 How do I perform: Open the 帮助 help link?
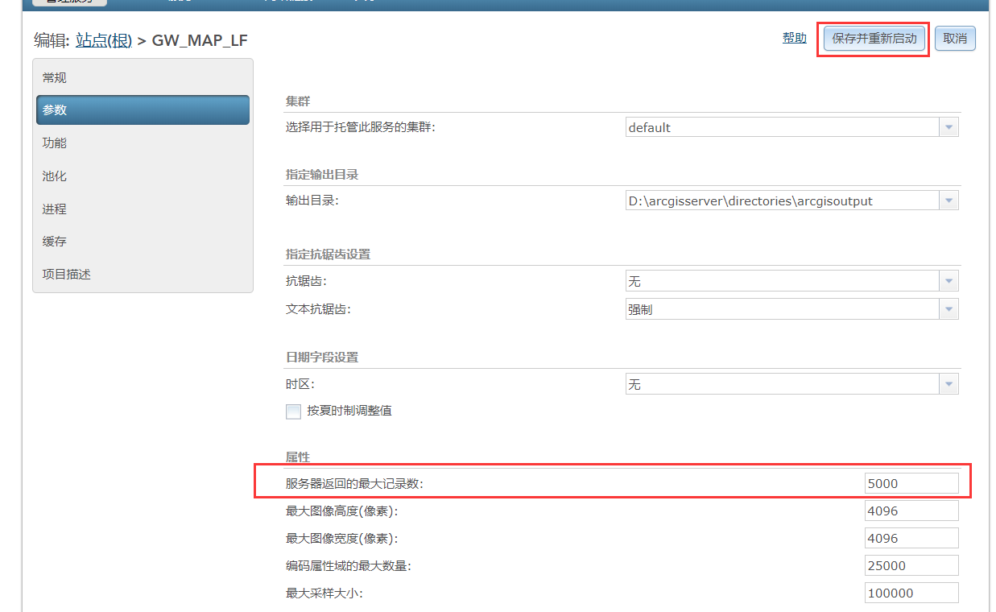click(794, 37)
